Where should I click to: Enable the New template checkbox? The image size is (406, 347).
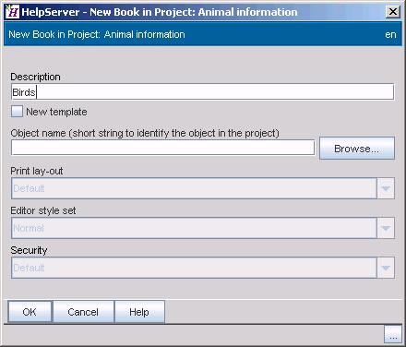pos(17,112)
